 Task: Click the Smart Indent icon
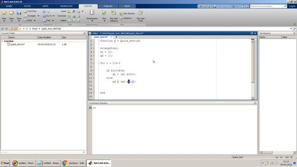69,20
